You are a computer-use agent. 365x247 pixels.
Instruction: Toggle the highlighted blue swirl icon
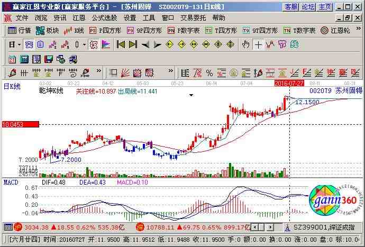(x=29, y=44)
